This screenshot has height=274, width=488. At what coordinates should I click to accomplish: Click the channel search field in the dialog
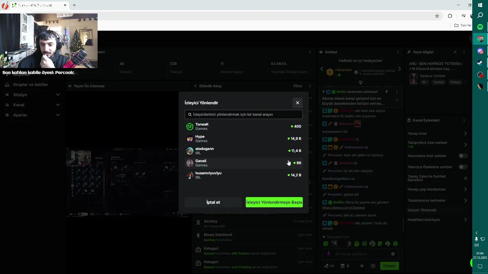tap(244, 114)
